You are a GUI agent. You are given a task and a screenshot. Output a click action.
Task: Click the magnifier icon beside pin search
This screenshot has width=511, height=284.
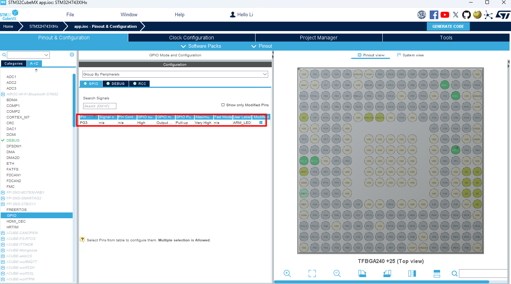click(455, 274)
